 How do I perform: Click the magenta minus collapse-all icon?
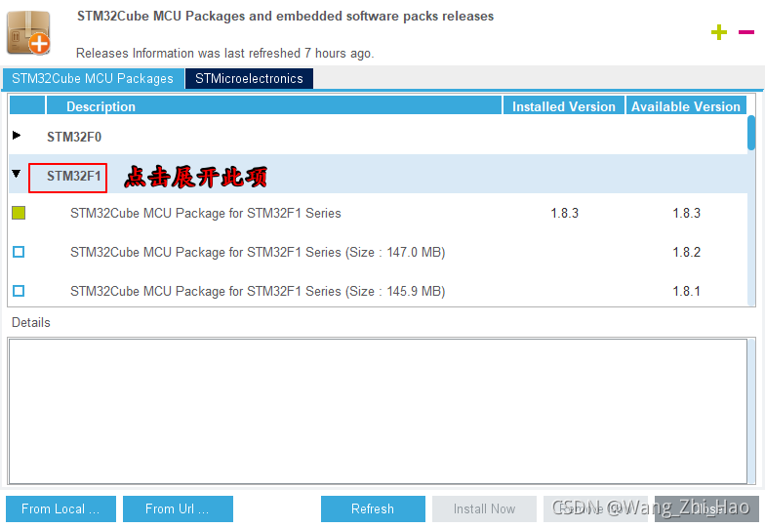pyautogui.click(x=745, y=32)
